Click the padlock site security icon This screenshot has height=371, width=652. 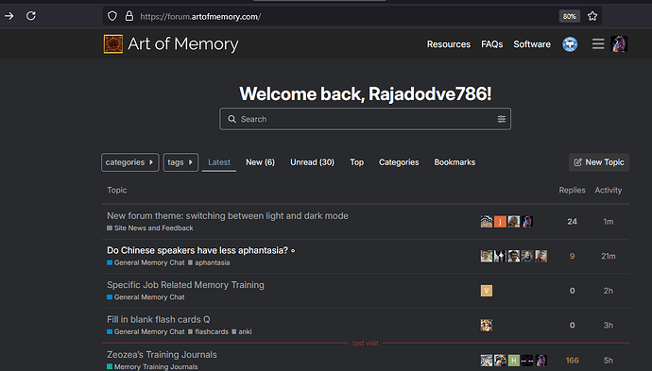pos(129,16)
